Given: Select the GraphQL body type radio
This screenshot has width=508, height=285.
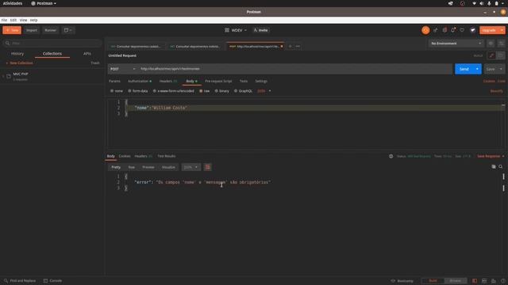Looking at the screenshot, I should tap(236, 91).
